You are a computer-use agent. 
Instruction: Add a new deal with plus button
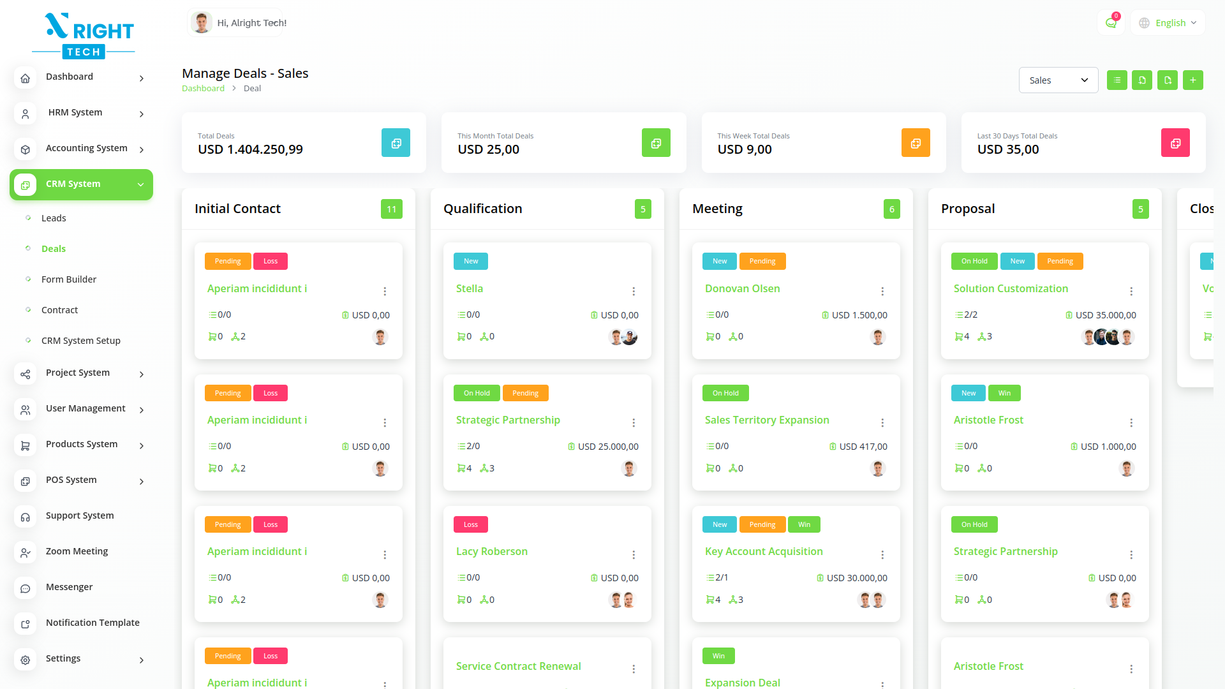click(1192, 80)
